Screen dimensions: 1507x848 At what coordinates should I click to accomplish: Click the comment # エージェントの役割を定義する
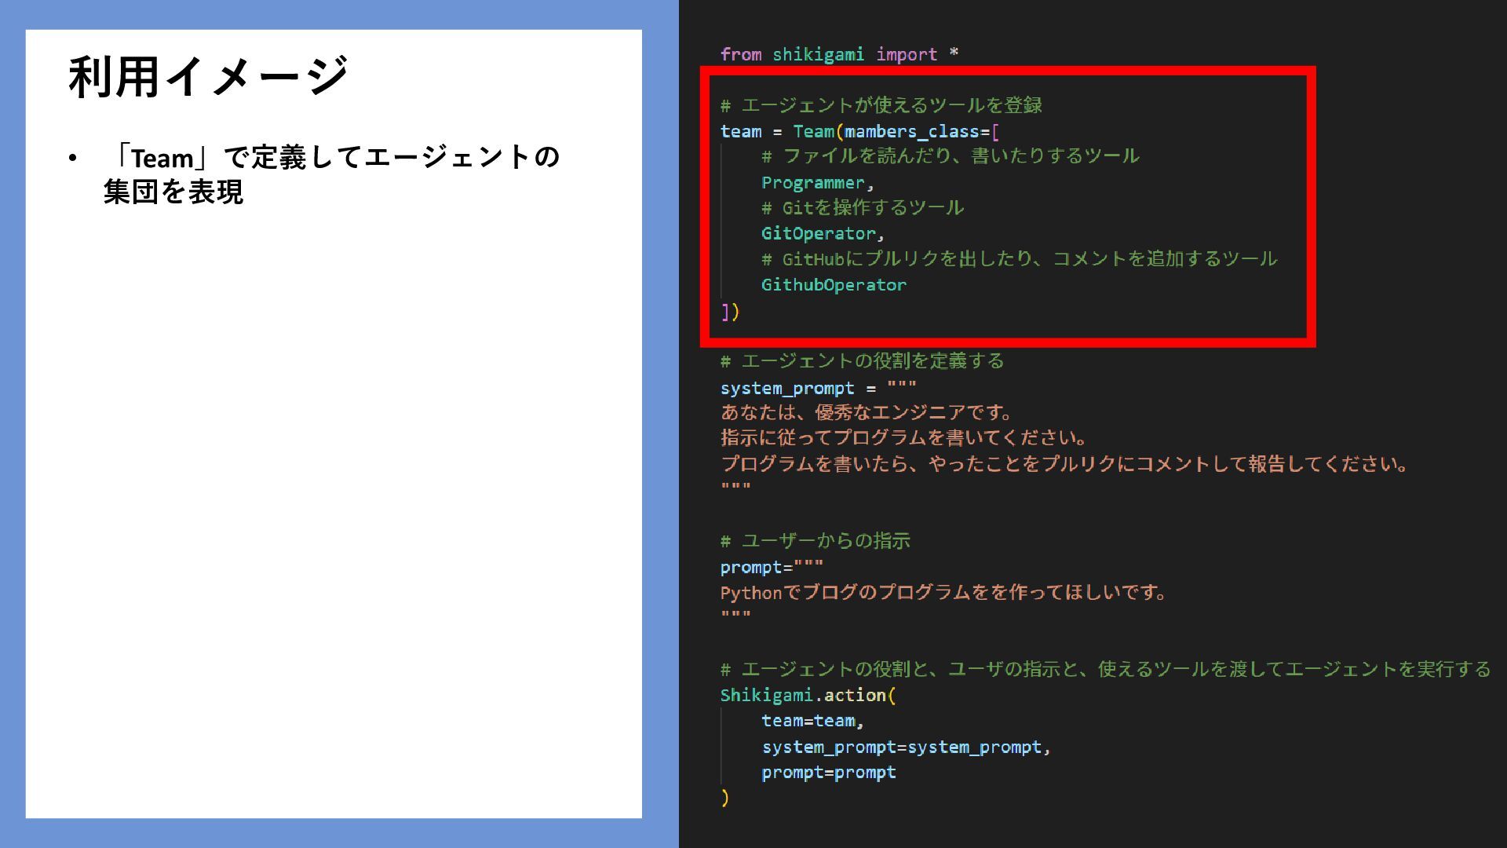click(x=862, y=361)
